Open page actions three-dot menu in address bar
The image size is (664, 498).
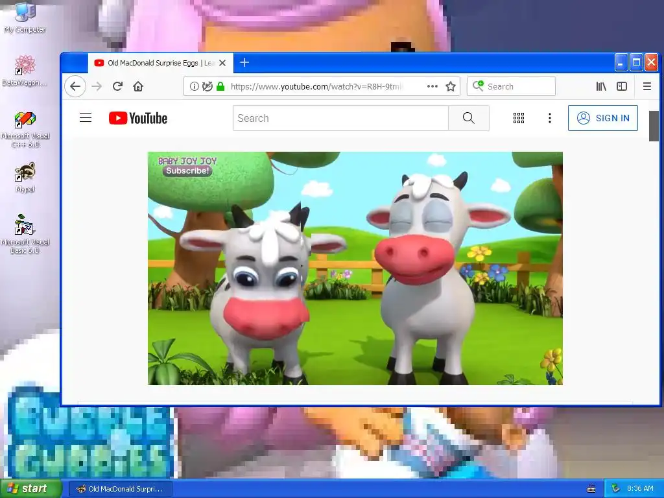433,86
